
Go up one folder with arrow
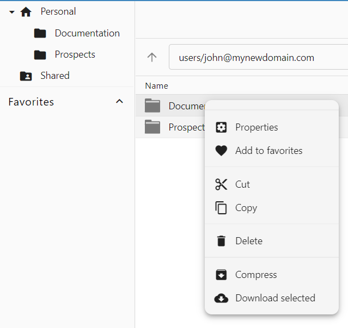[152, 57]
